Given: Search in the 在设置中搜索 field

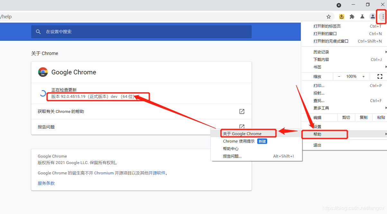Looking at the screenshot, I should [x=141, y=32].
